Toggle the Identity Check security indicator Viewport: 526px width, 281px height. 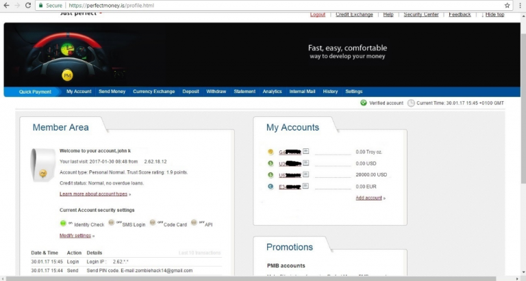coord(63,223)
